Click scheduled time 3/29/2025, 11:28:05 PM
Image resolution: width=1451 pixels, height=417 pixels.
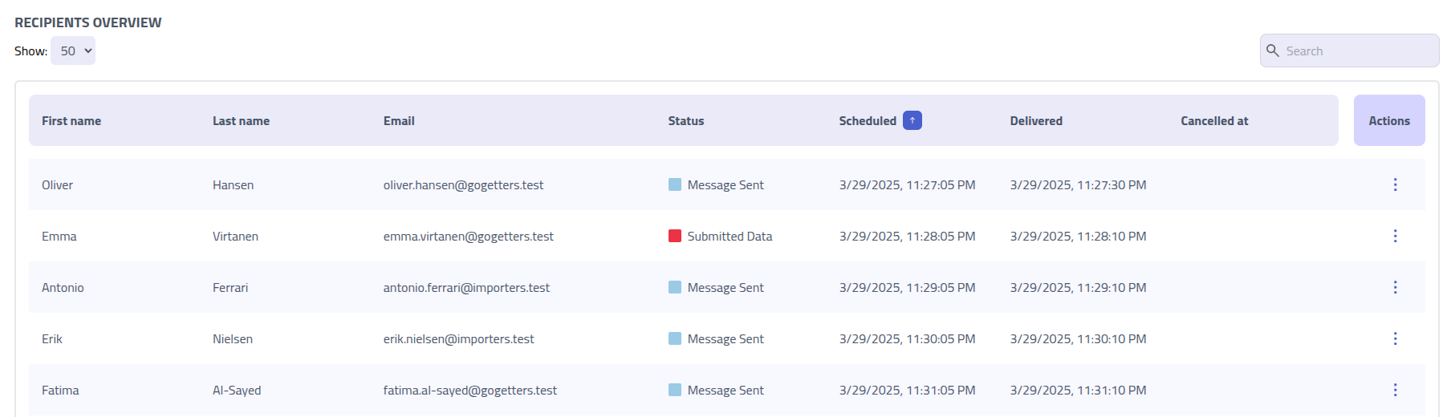[x=907, y=237]
